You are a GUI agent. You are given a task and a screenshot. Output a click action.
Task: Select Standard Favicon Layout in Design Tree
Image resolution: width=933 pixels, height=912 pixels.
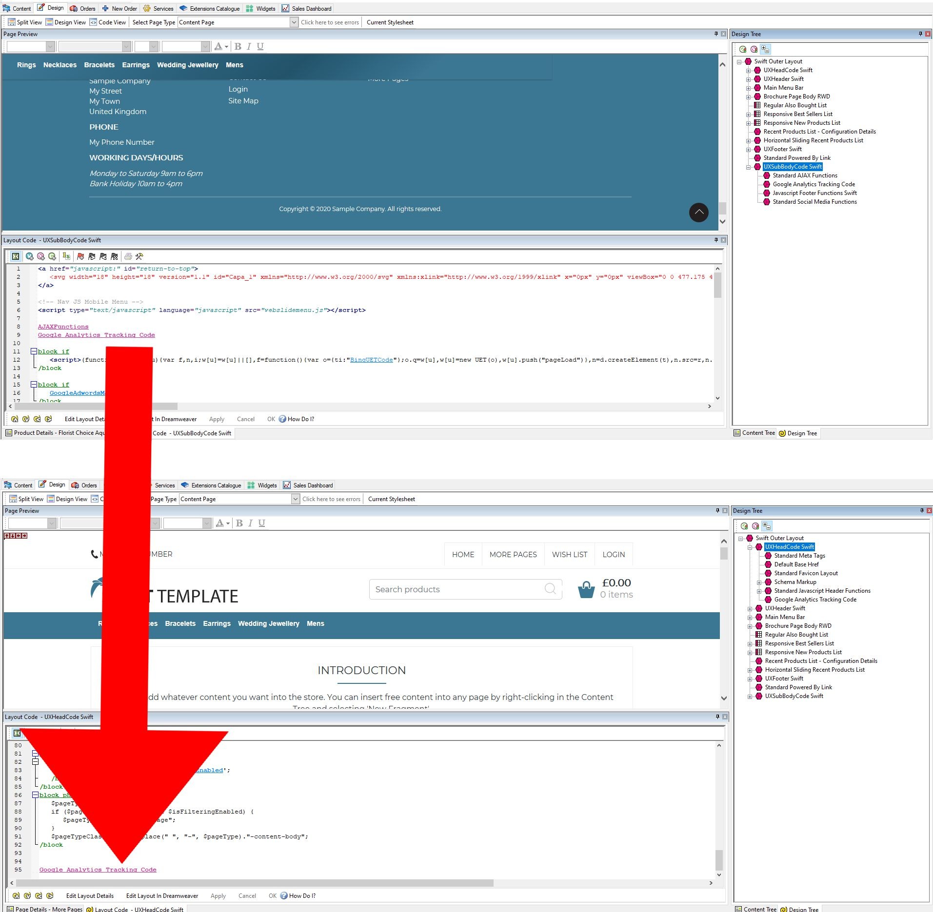click(806, 573)
